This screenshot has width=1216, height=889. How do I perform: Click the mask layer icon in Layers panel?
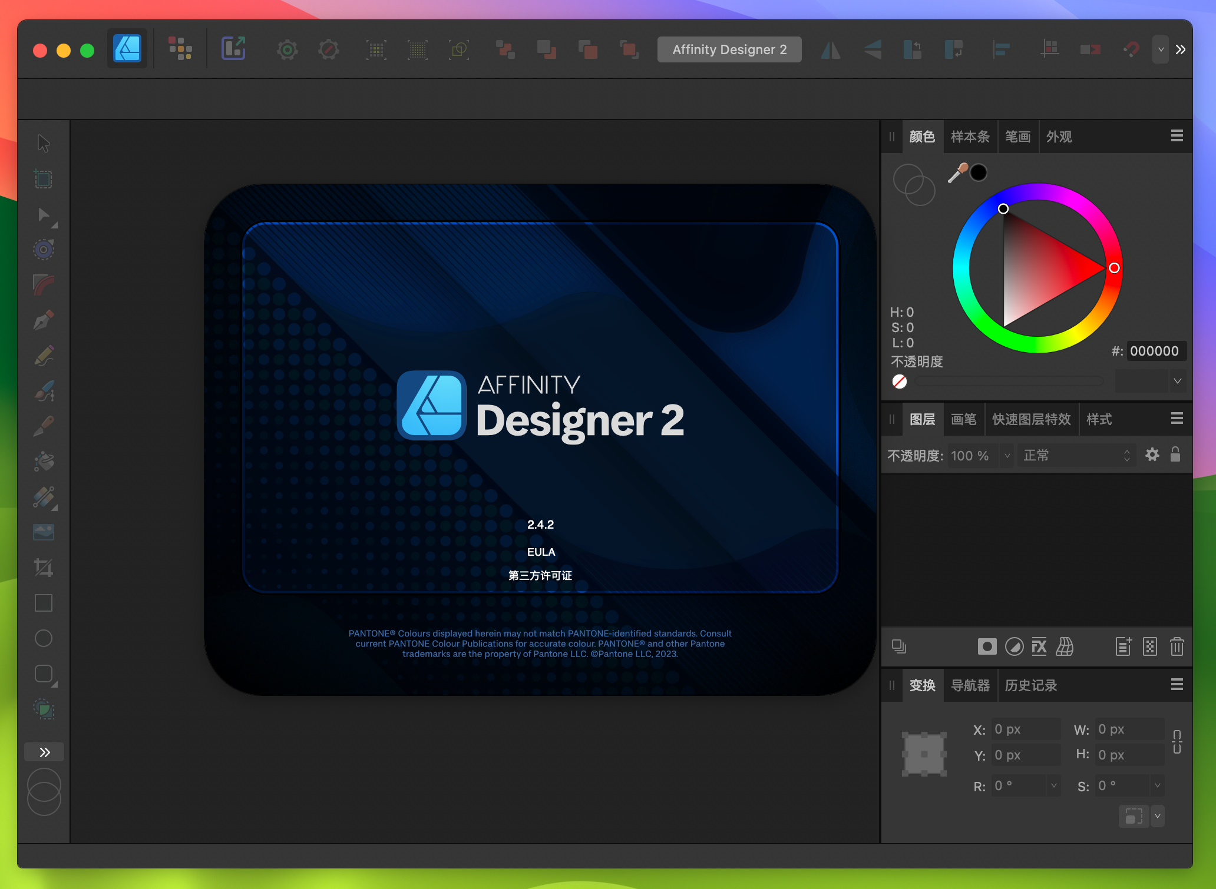pyautogui.click(x=987, y=646)
